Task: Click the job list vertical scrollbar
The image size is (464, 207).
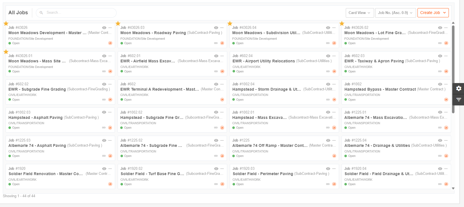Action: pos(453,69)
